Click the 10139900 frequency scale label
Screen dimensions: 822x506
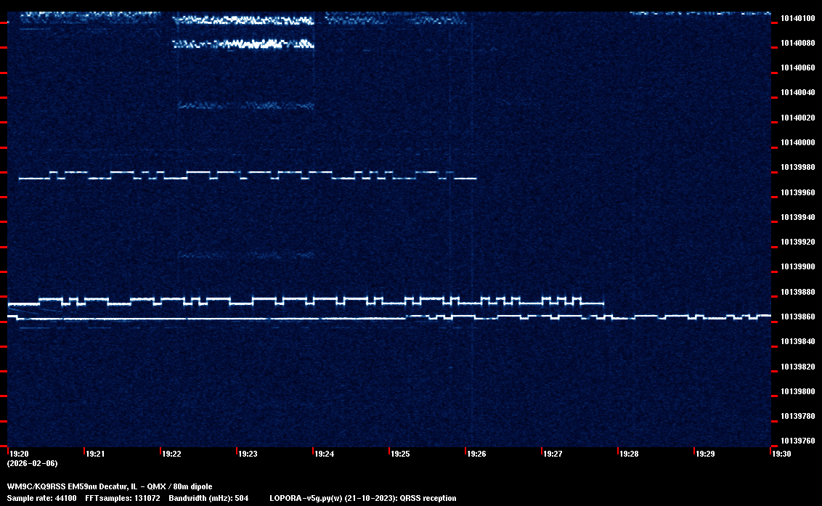click(x=797, y=267)
